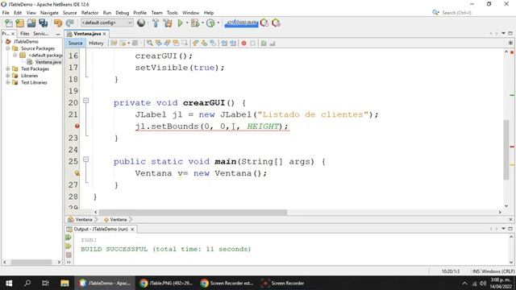Open the default config dropdown
The height and width of the screenshot is (290, 516).
[107, 23]
